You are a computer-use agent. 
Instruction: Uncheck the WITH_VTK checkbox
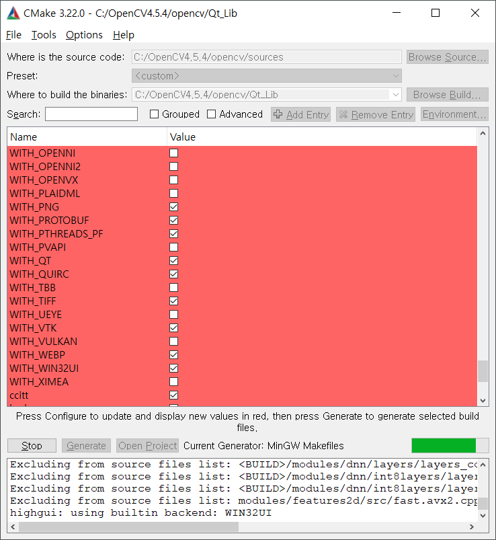(174, 327)
